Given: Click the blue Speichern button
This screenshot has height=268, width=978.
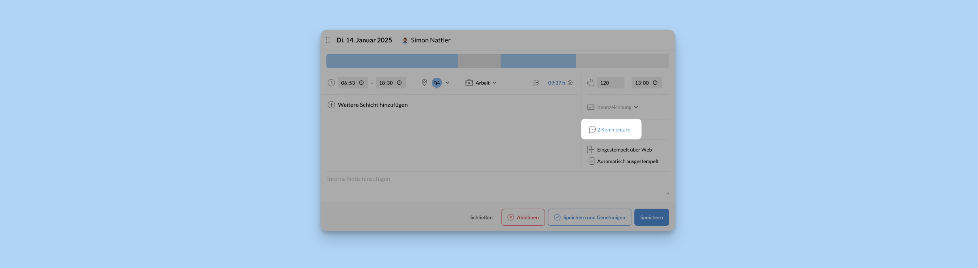Looking at the screenshot, I should pos(651,217).
